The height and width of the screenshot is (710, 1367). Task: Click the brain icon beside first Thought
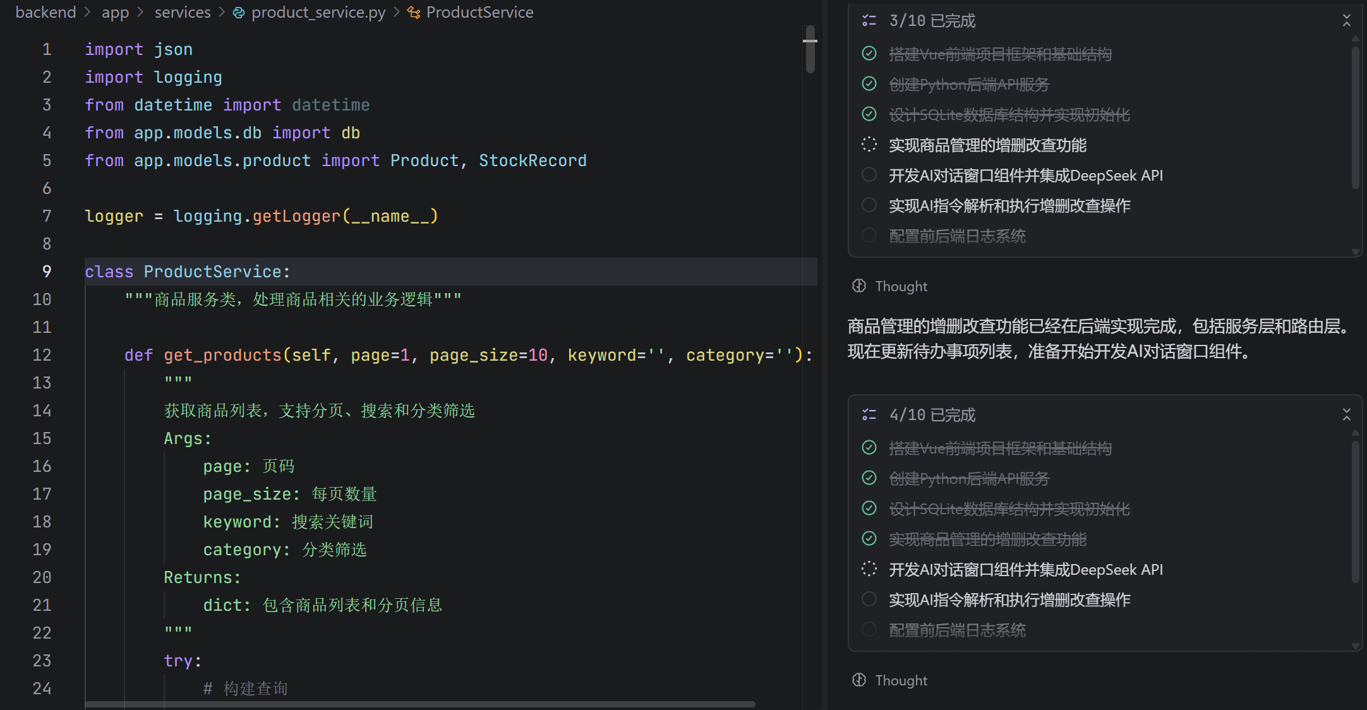coord(859,286)
